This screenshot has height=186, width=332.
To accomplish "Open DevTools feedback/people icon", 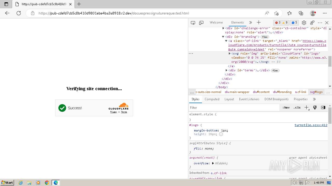I will pyautogui.click(x=312, y=23).
